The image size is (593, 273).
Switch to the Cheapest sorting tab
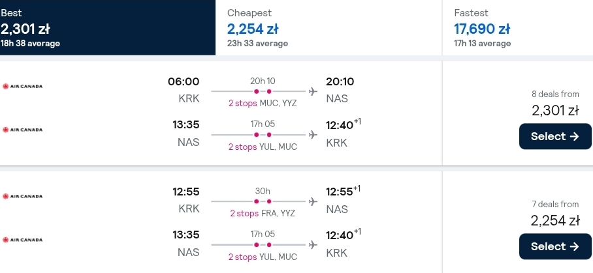pos(329,27)
